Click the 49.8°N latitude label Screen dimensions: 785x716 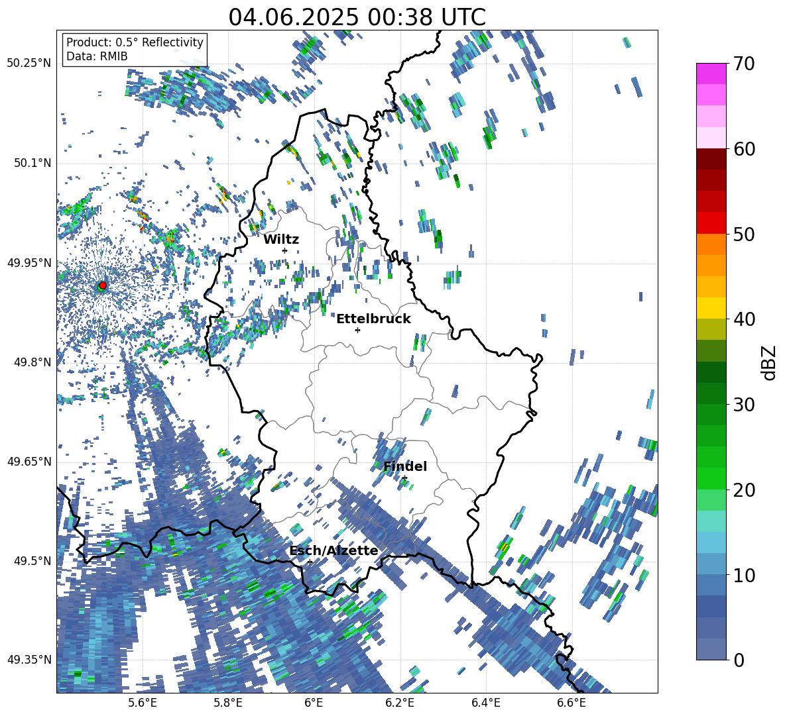coord(32,362)
